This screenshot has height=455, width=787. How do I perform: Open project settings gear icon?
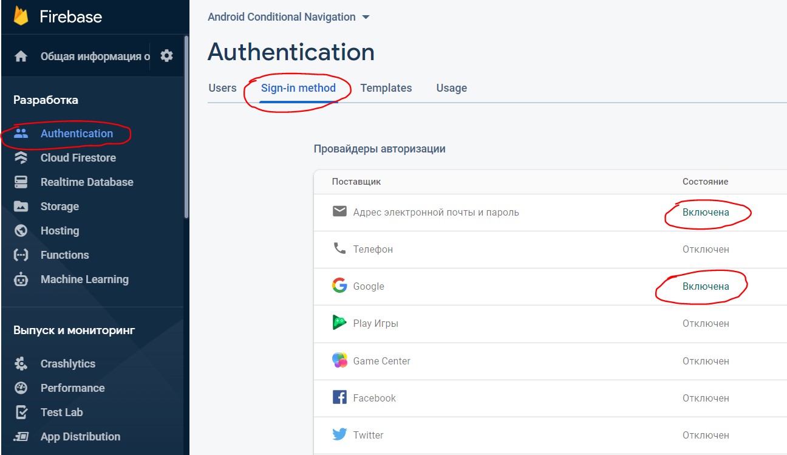(x=166, y=56)
